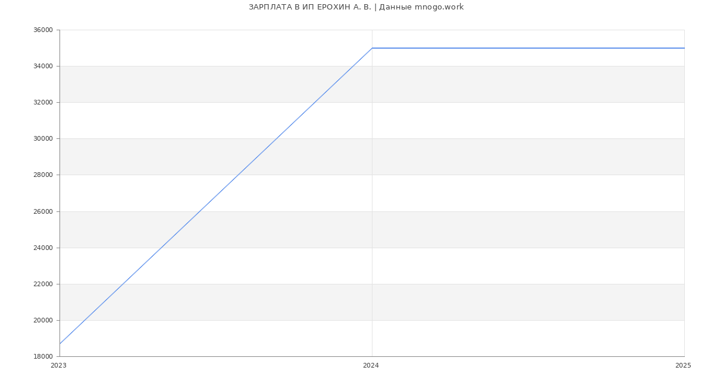Screen dimensions: 714x386
Task: Click the 36000 y-axis label
Action: pos(44,30)
